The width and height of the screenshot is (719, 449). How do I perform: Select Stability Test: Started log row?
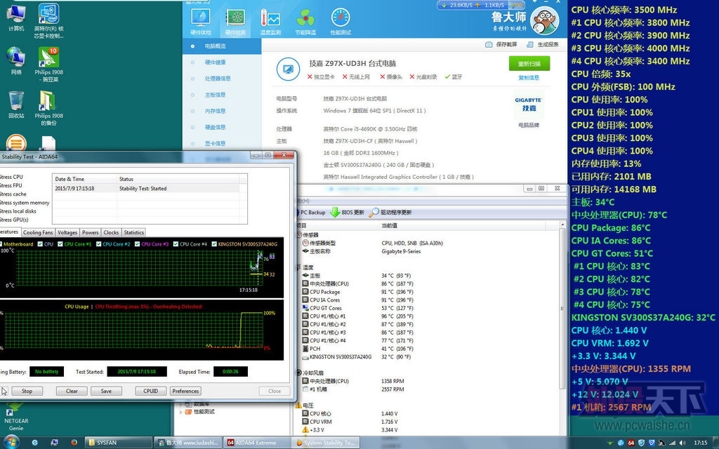pos(146,189)
